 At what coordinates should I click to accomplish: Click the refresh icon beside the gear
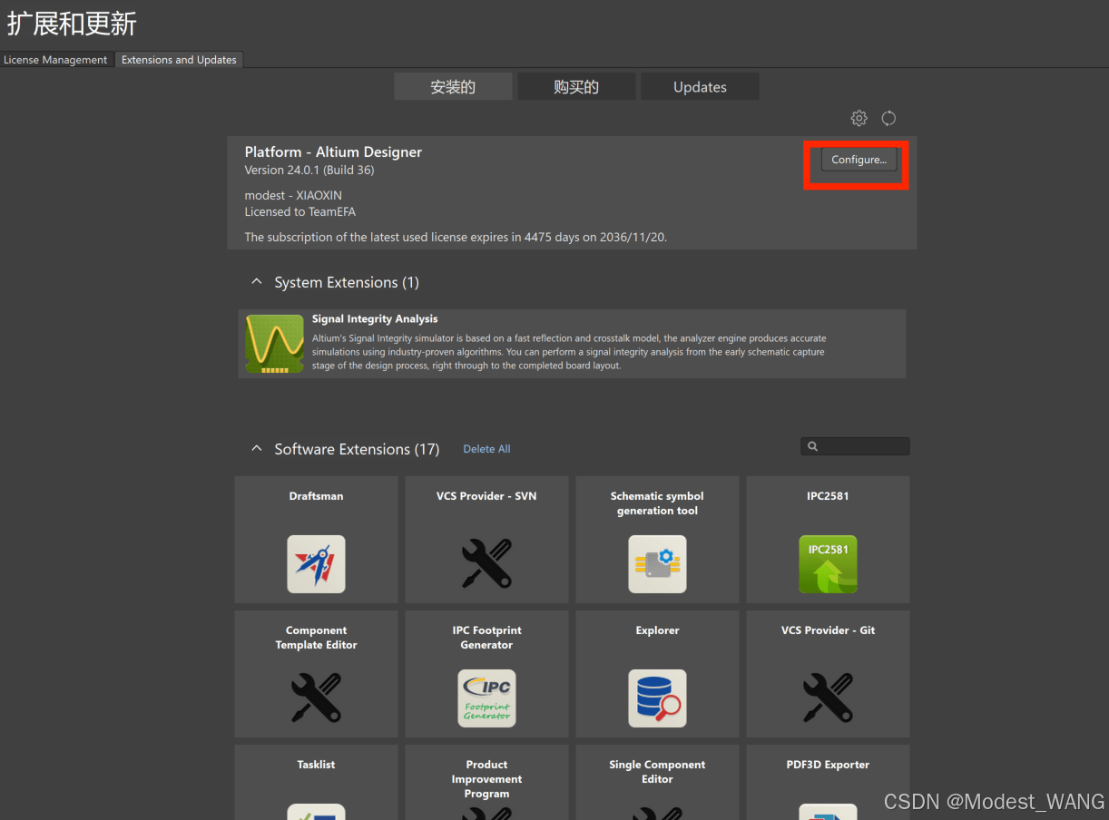click(888, 118)
